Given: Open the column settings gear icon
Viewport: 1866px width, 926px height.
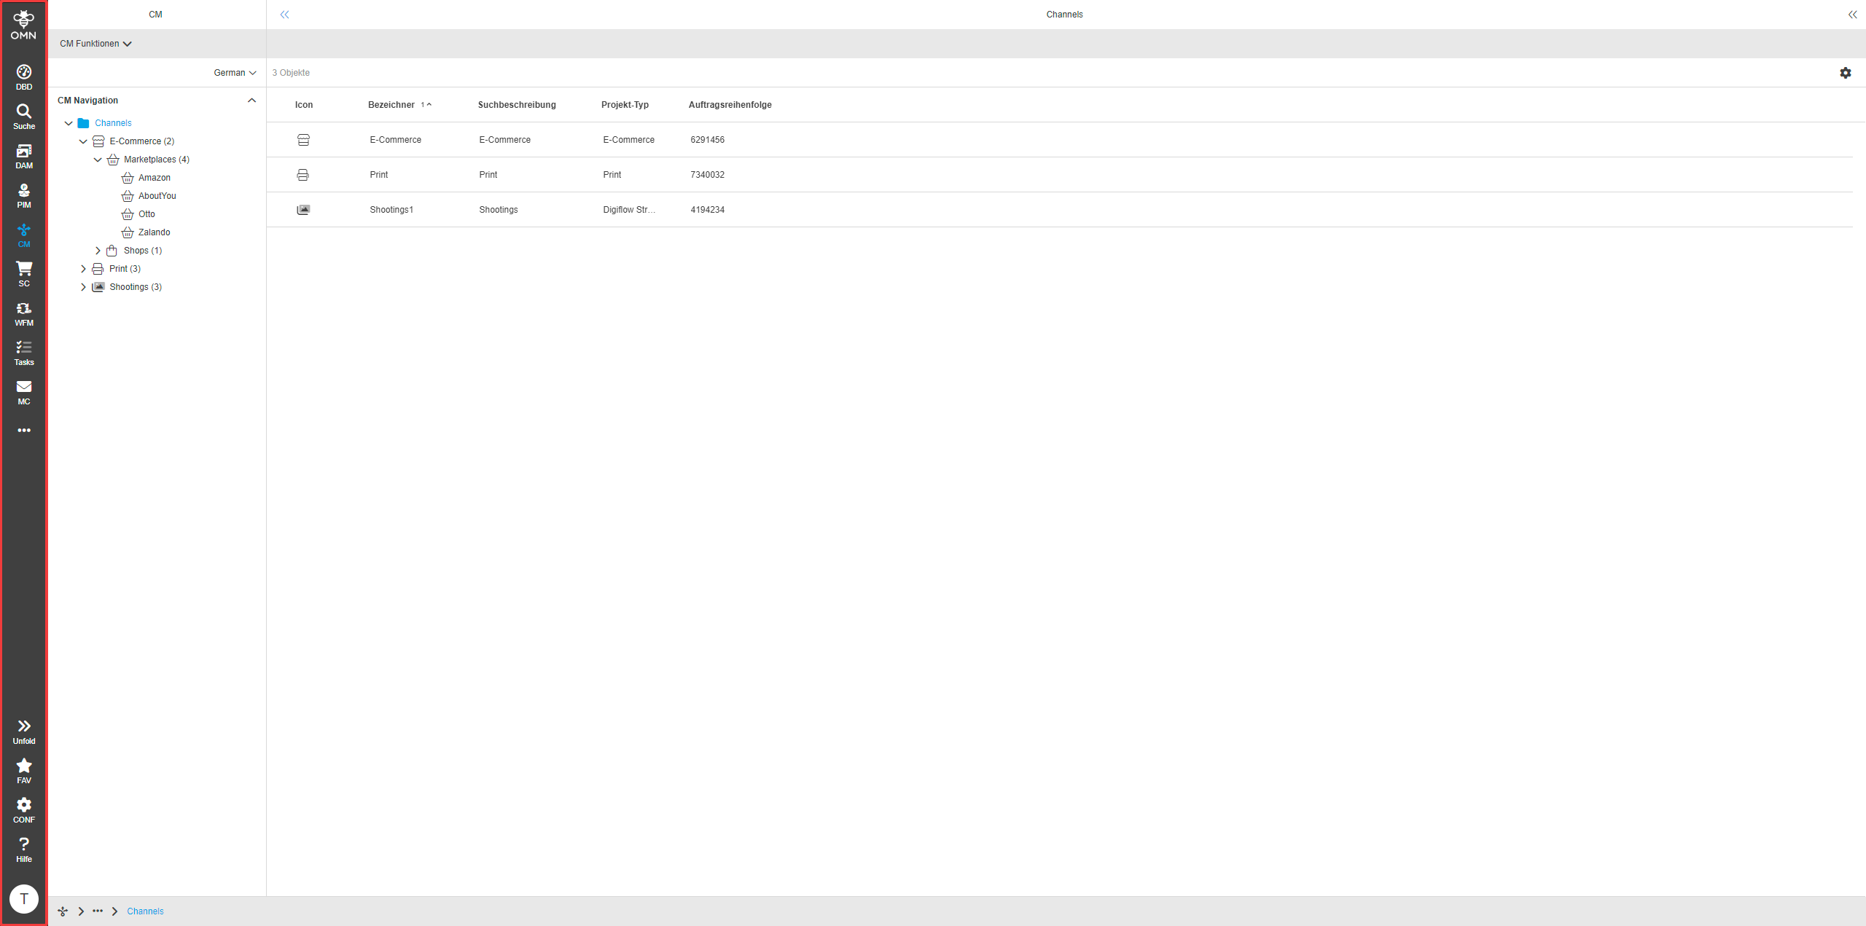Looking at the screenshot, I should tap(1846, 72).
